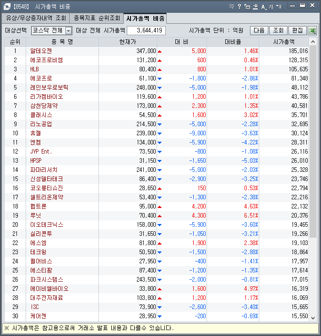The image size is (321, 336).
Task: Minimize the 8548 window
Action: click(x=292, y=6)
